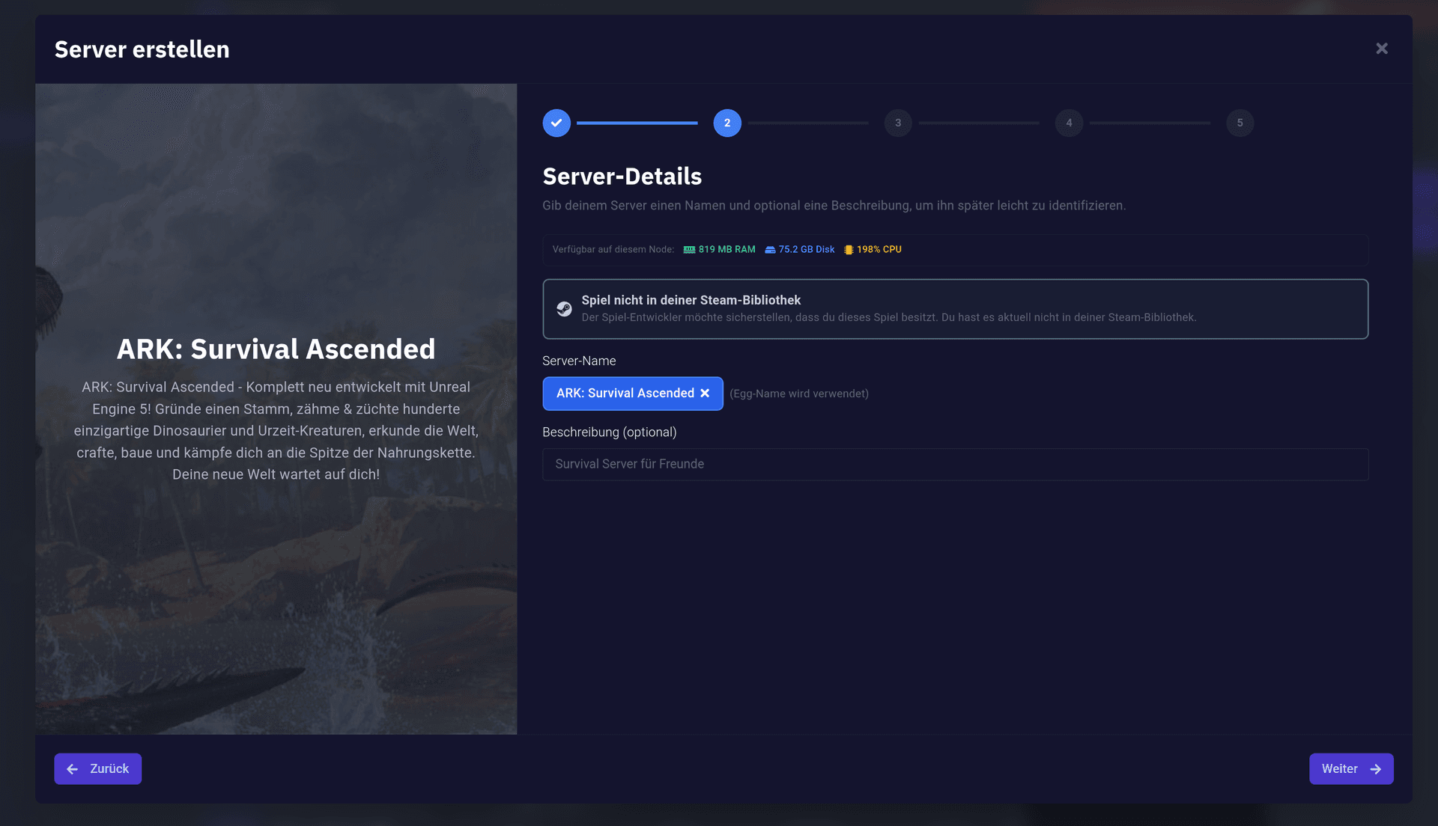Click the disk icon next to 75.2 GB
Image resolution: width=1438 pixels, height=826 pixels.
click(x=770, y=250)
